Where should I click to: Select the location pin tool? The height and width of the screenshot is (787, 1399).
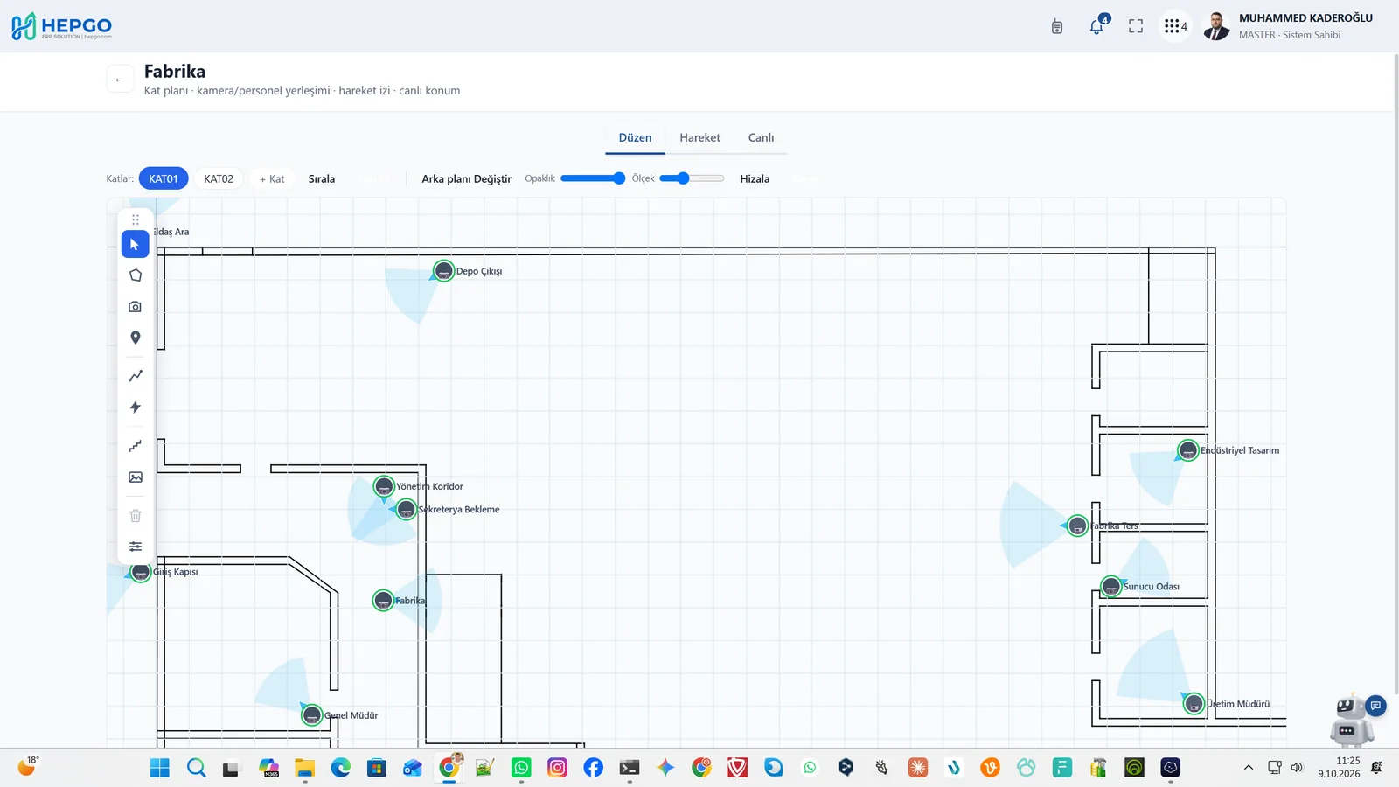click(135, 338)
